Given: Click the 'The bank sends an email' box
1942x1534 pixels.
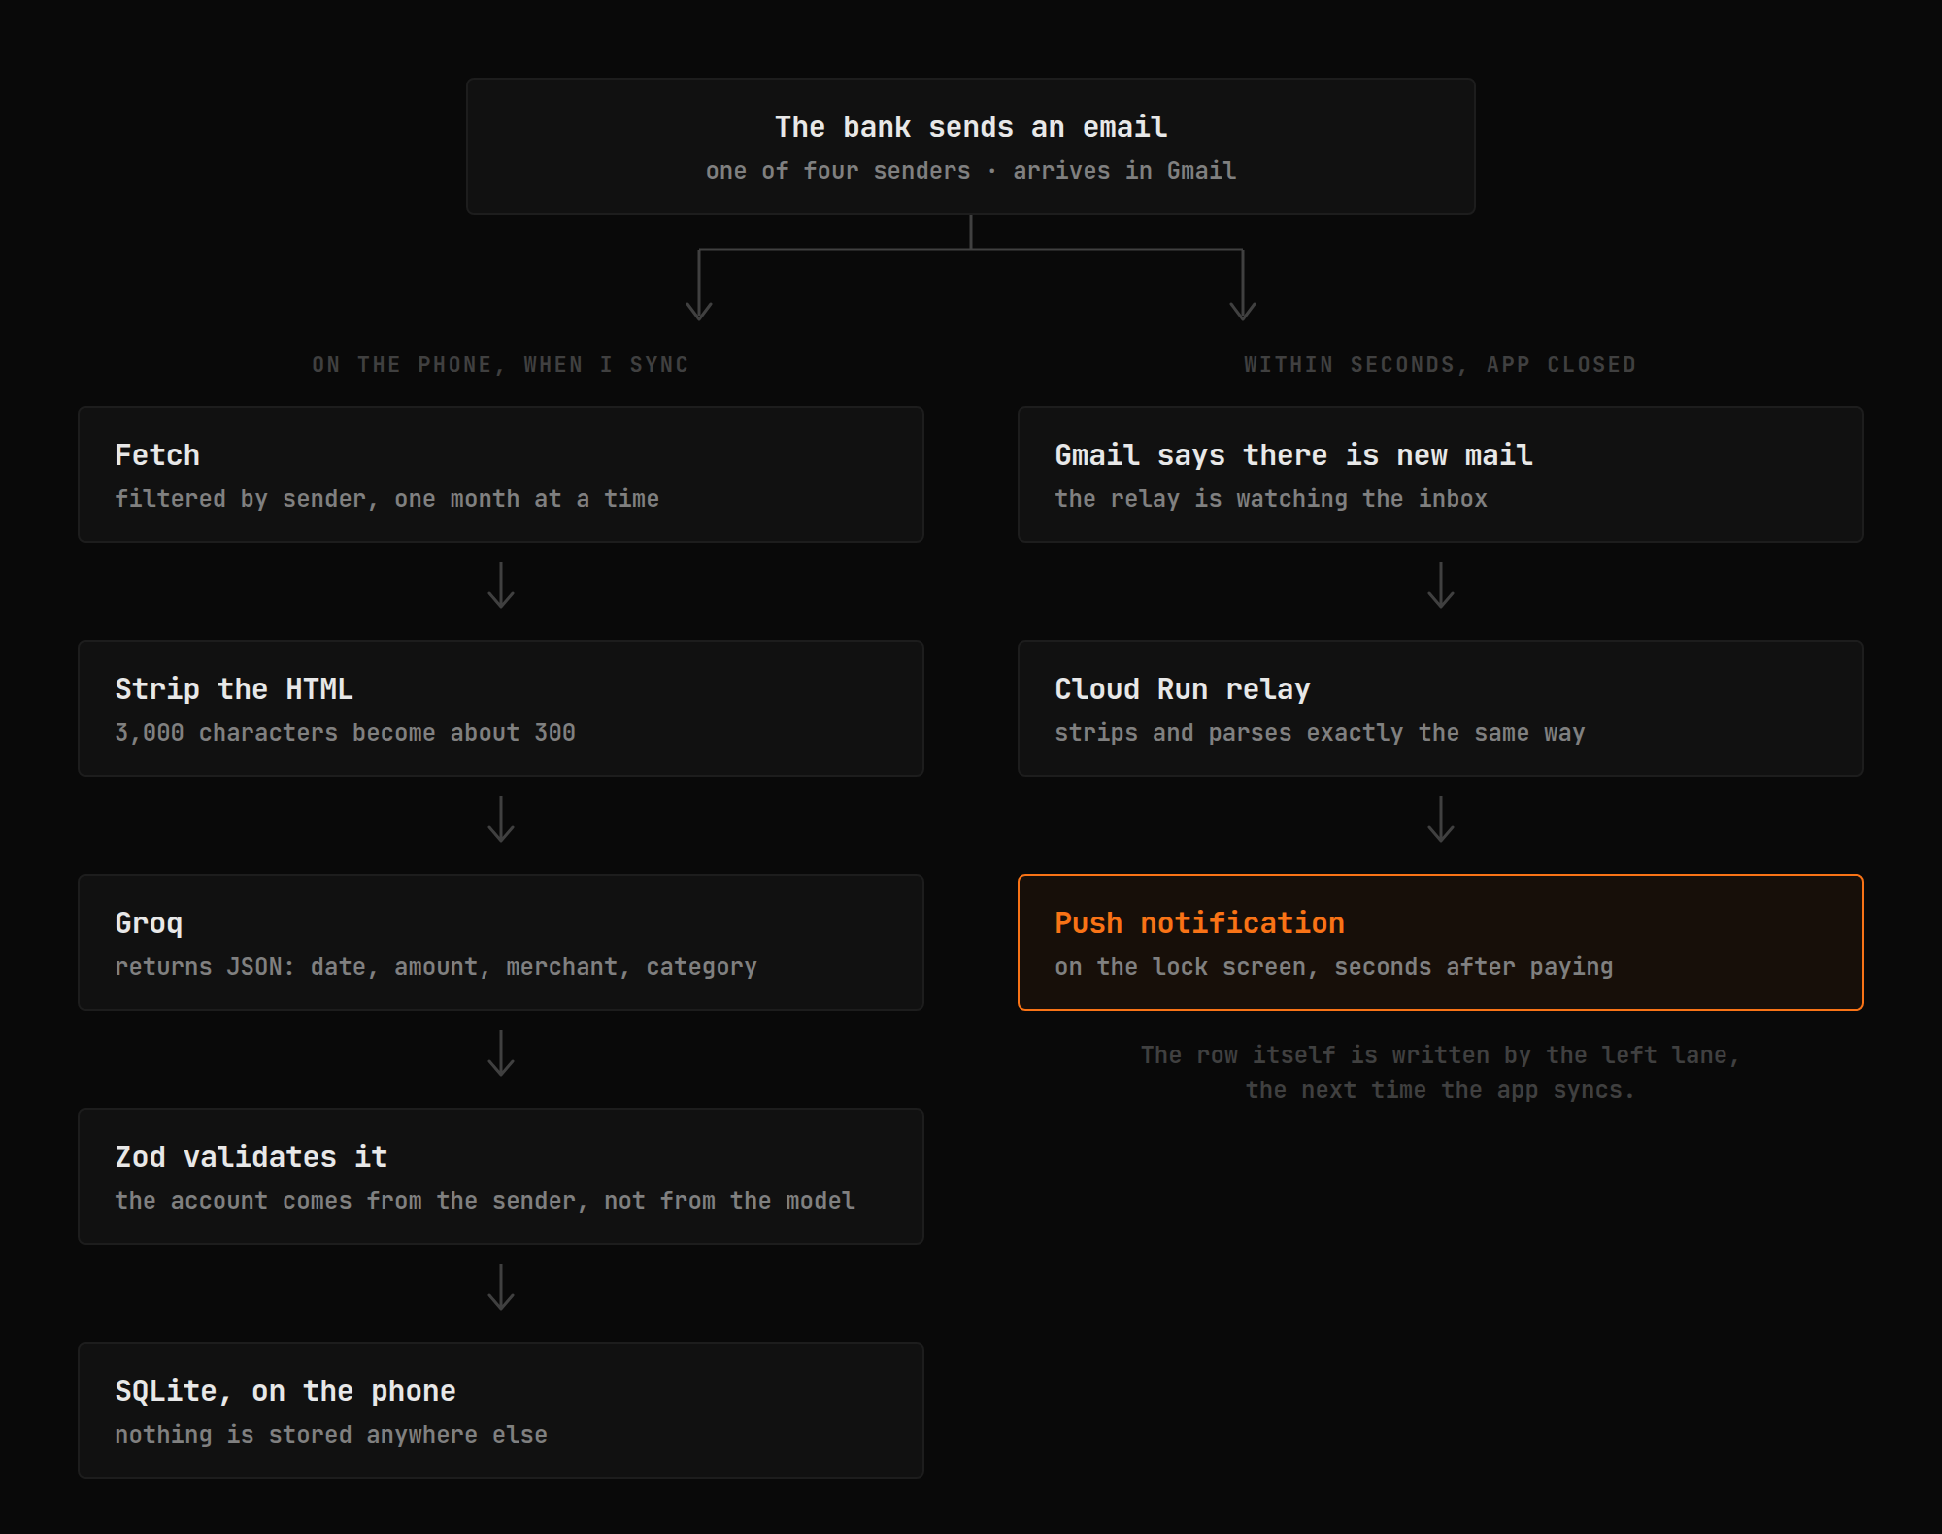Looking at the screenshot, I should point(971,146).
